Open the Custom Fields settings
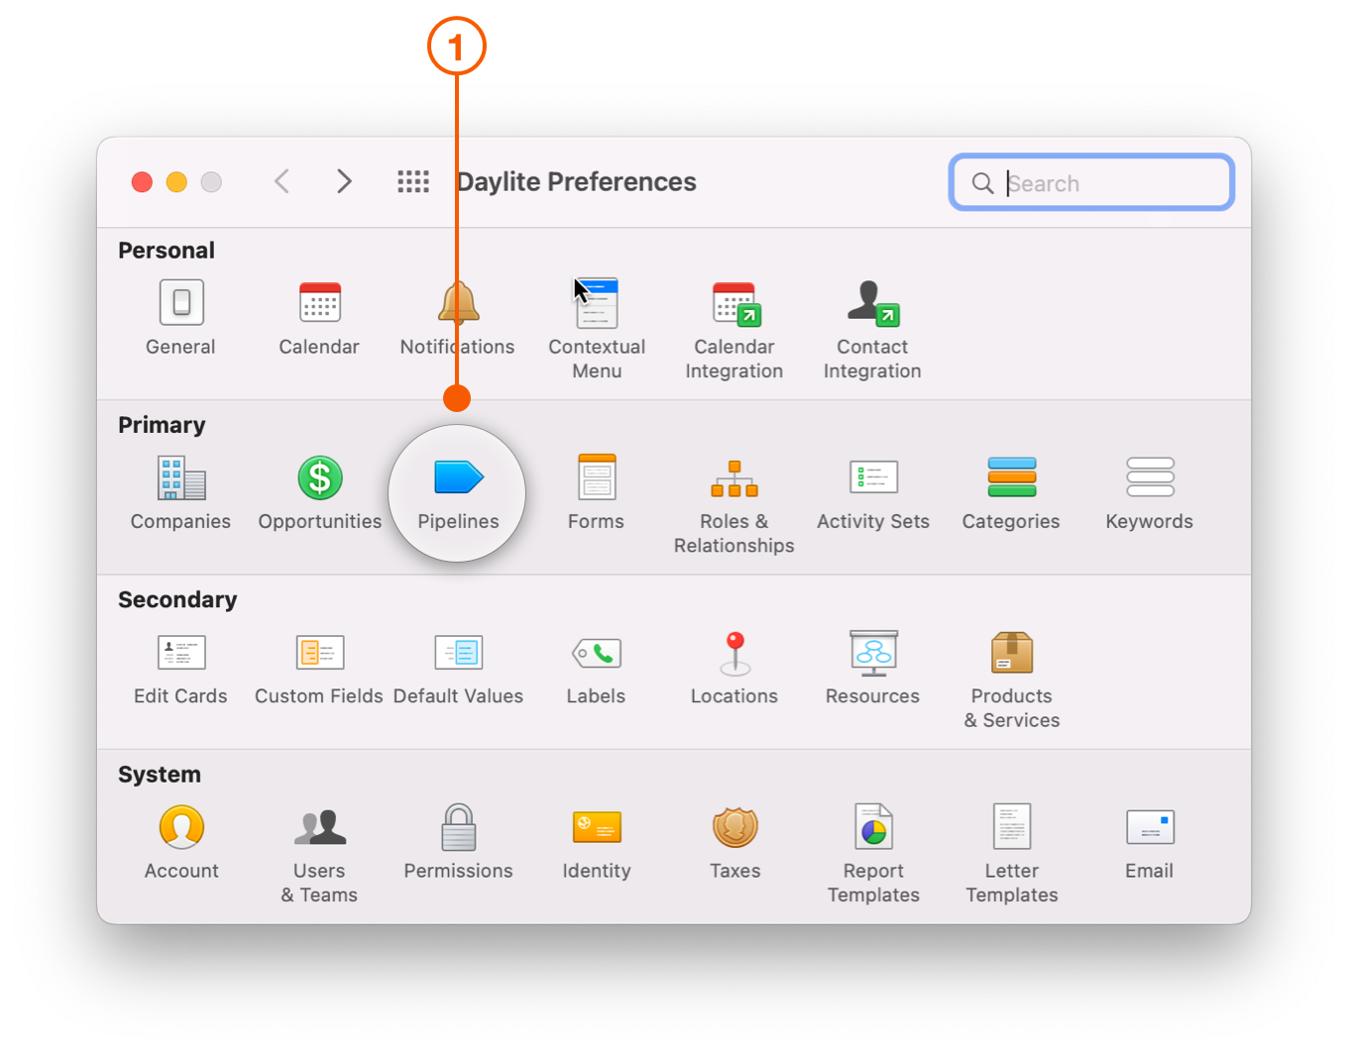This screenshot has width=1348, height=1052. pyautogui.click(x=319, y=652)
